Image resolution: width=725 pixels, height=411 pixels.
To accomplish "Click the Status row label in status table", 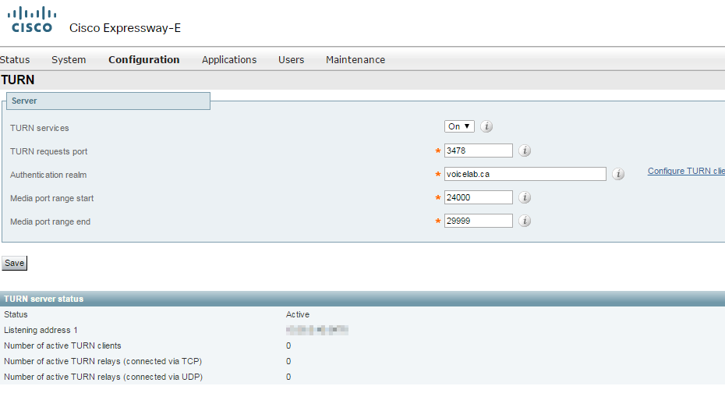I will click(x=16, y=314).
